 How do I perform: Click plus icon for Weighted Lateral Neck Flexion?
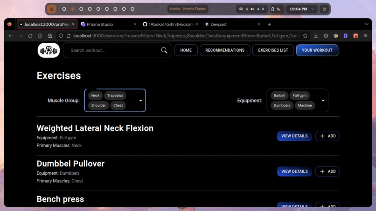[322, 136]
